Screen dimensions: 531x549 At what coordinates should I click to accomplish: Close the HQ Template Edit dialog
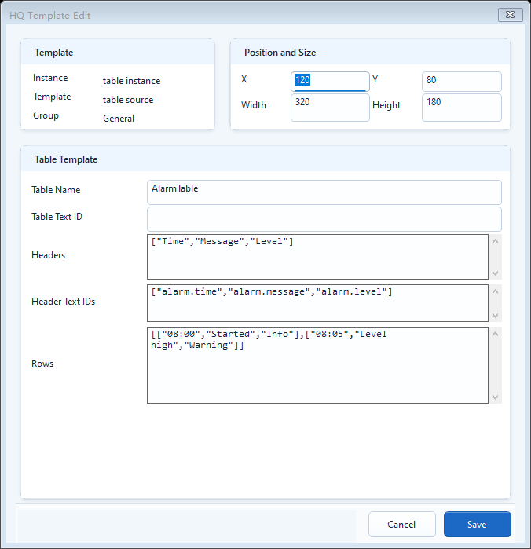pyautogui.click(x=511, y=15)
